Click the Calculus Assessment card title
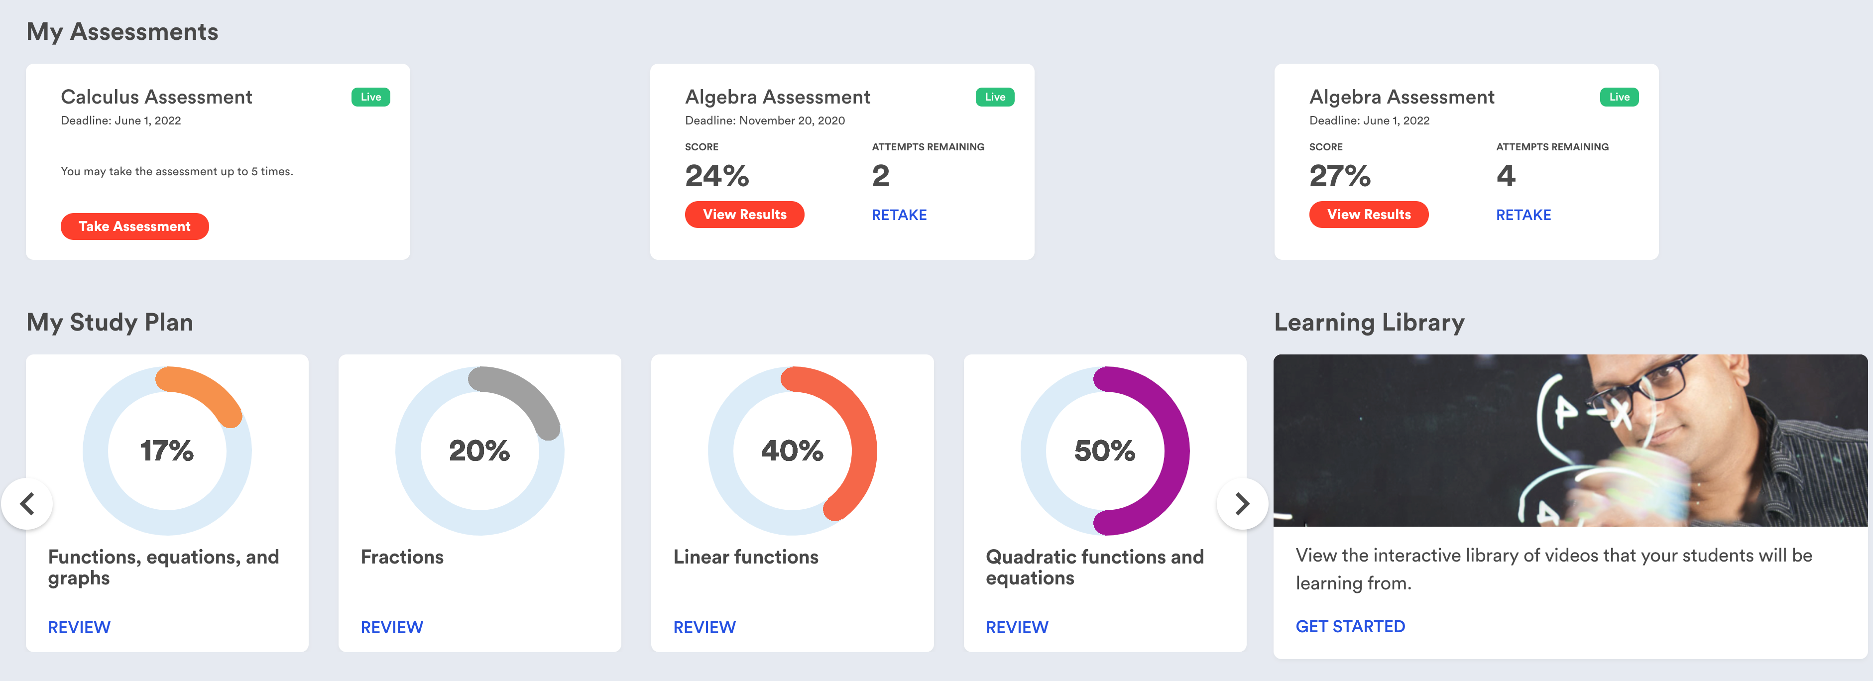Viewport: 1873px width, 681px height. (156, 98)
